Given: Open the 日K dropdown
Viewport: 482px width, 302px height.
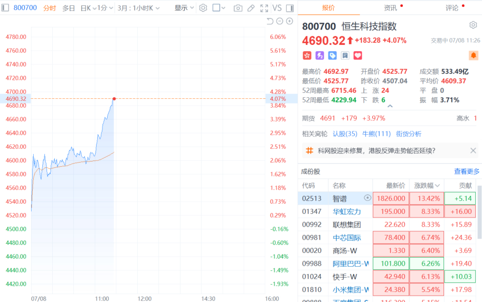Looking at the screenshot, I should [x=88, y=8].
